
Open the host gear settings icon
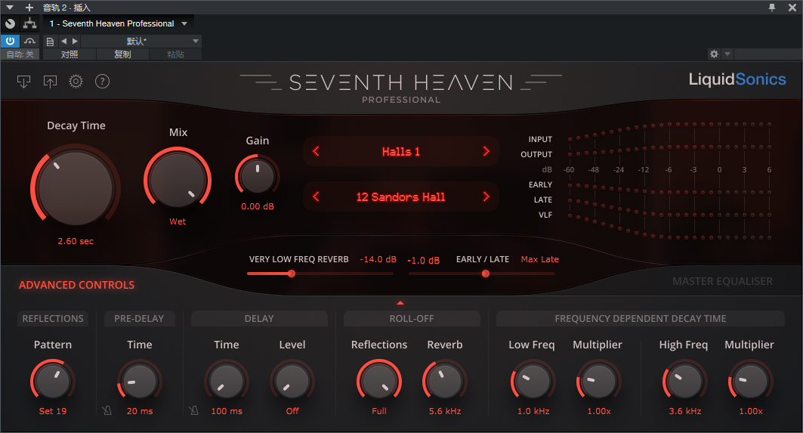coord(714,54)
